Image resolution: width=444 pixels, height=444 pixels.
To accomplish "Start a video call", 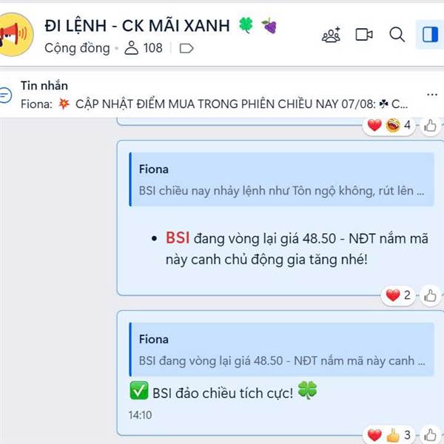I will point(364,35).
